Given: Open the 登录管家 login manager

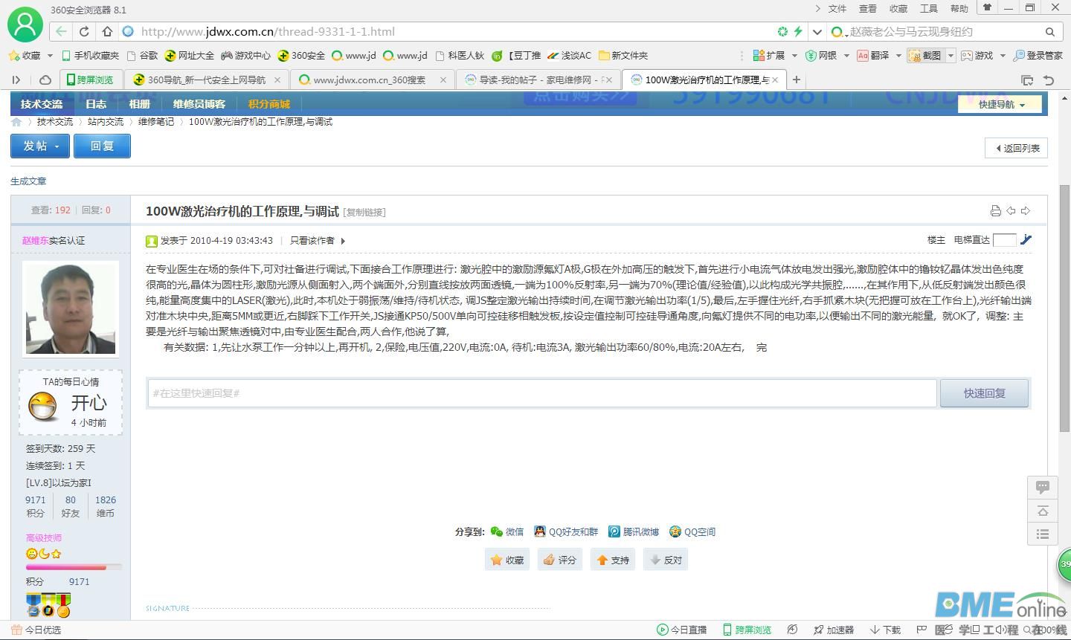Looking at the screenshot, I should pyautogui.click(x=1039, y=55).
